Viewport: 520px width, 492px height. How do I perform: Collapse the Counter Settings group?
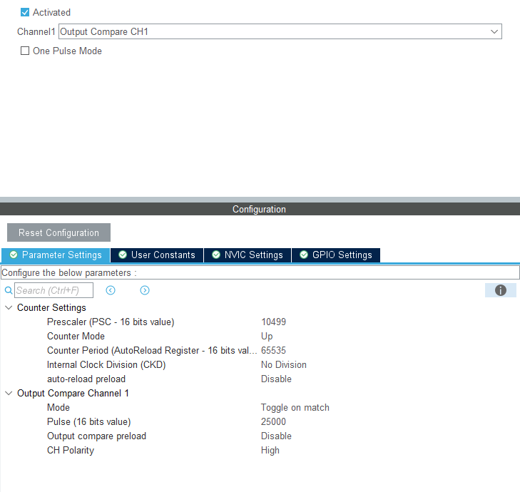9,307
